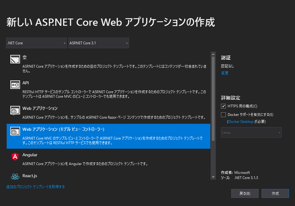Click 追加のプロジェクト テンプレートを取得する link

click(x=36, y=187)
